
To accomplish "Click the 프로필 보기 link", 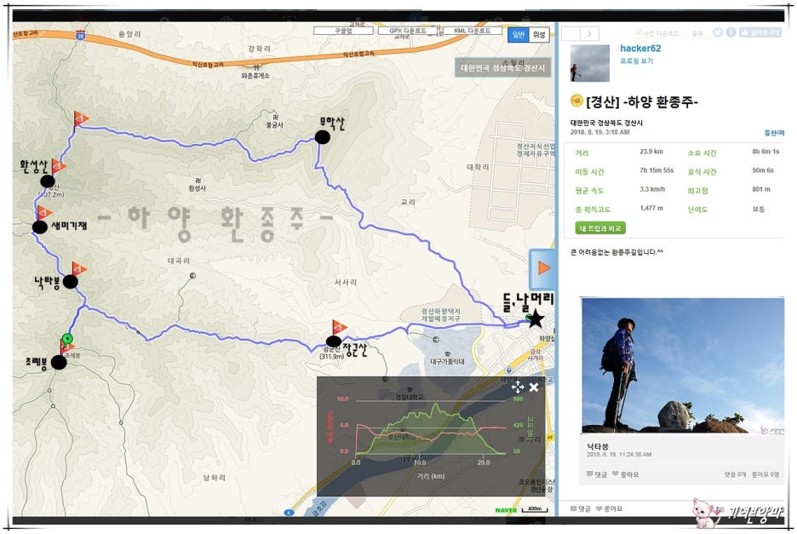I will click(x=636, y=61).
